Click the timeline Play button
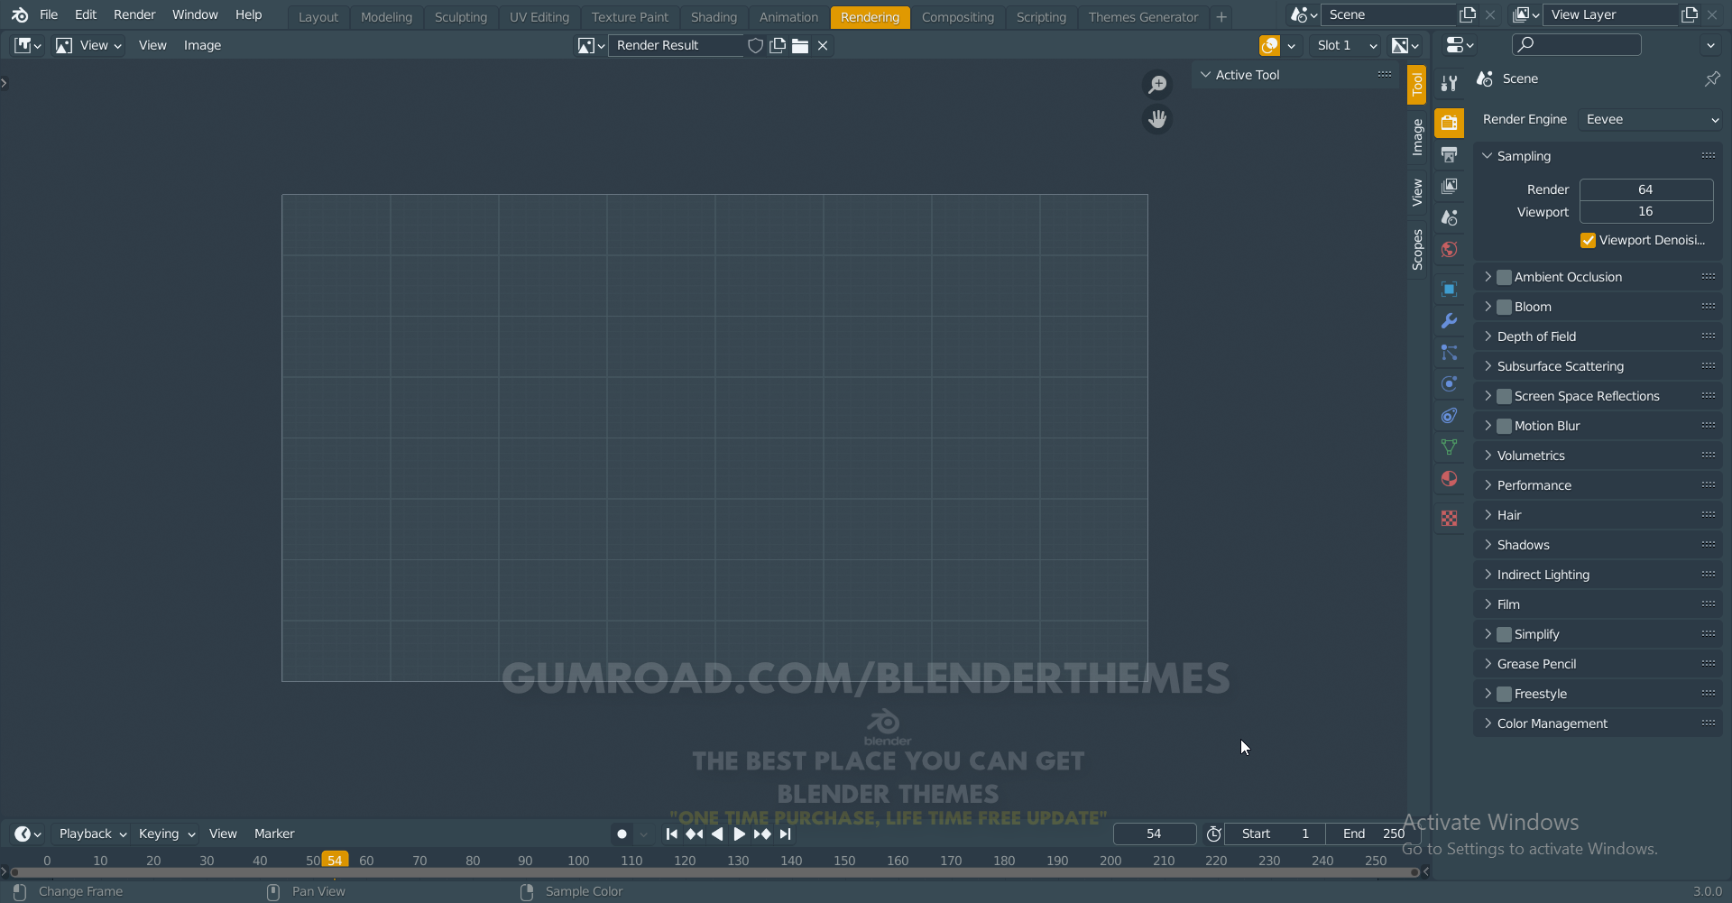This screenshot has width=1732, height=903. [x=739, y=834]
